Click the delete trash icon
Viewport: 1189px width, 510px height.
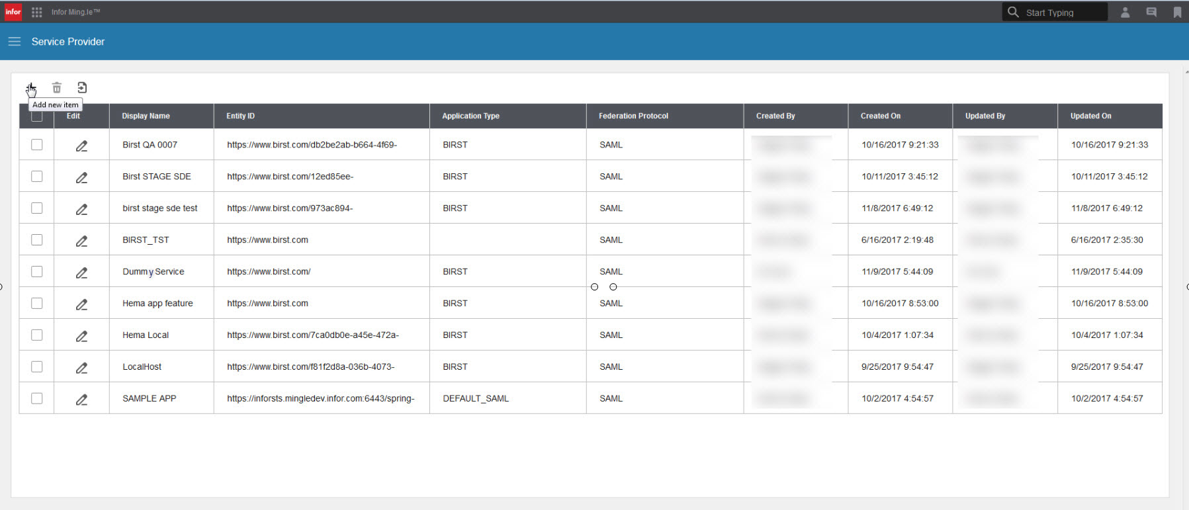tap(57, 88)
